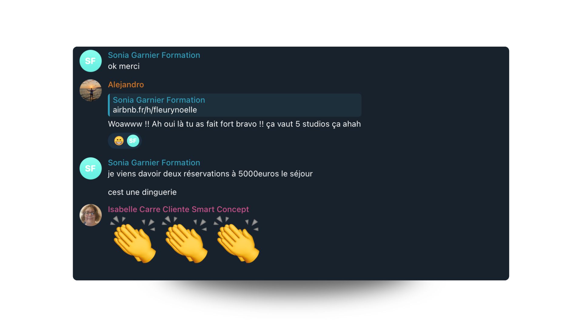Screen dimensions: 582x327
Task: Select the "Woawww !! Ah oui" message text
Action: [234, 124]
